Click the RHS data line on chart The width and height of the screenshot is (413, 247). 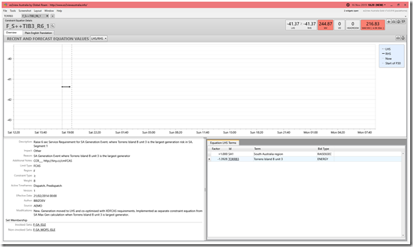pyautogui.click(x=66, y=87)
